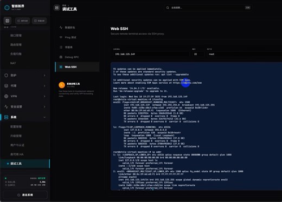Collapse the expanded section via its down chevron
The width and height of the screenshot is (282, 202).
(x=44, y=117)
